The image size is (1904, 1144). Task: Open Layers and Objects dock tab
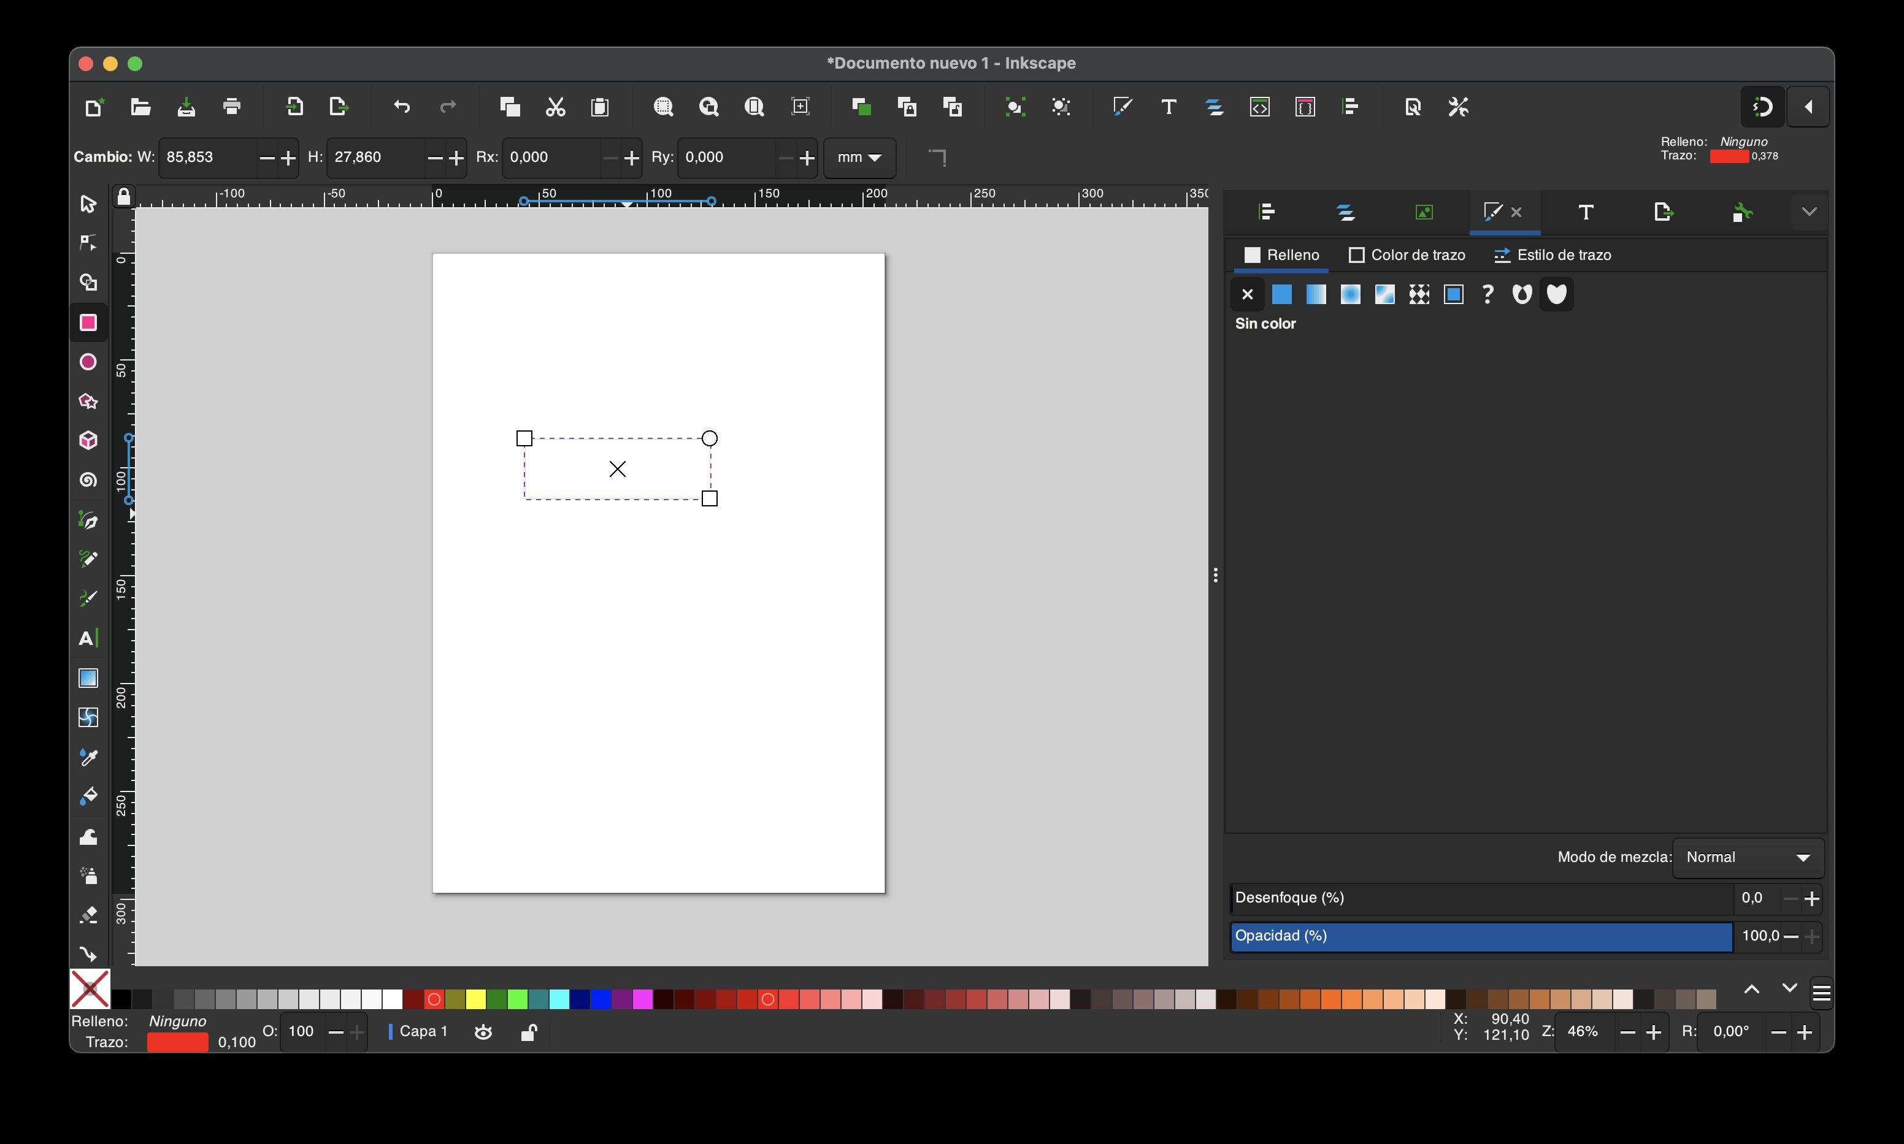click(1346, 212)
